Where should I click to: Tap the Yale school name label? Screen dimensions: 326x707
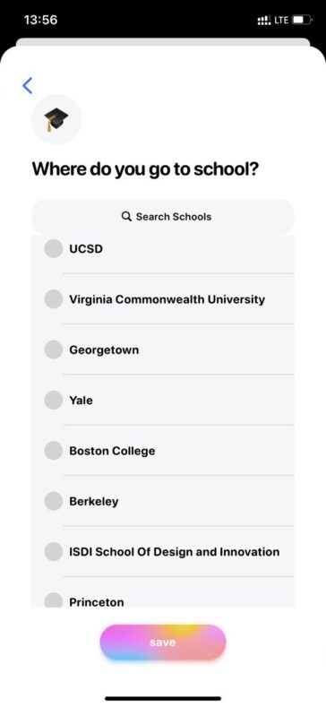click(81, 401)
